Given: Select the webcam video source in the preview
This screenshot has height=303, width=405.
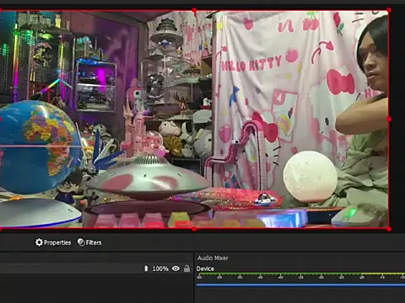Looking at the screenshot, I should 194,120.
